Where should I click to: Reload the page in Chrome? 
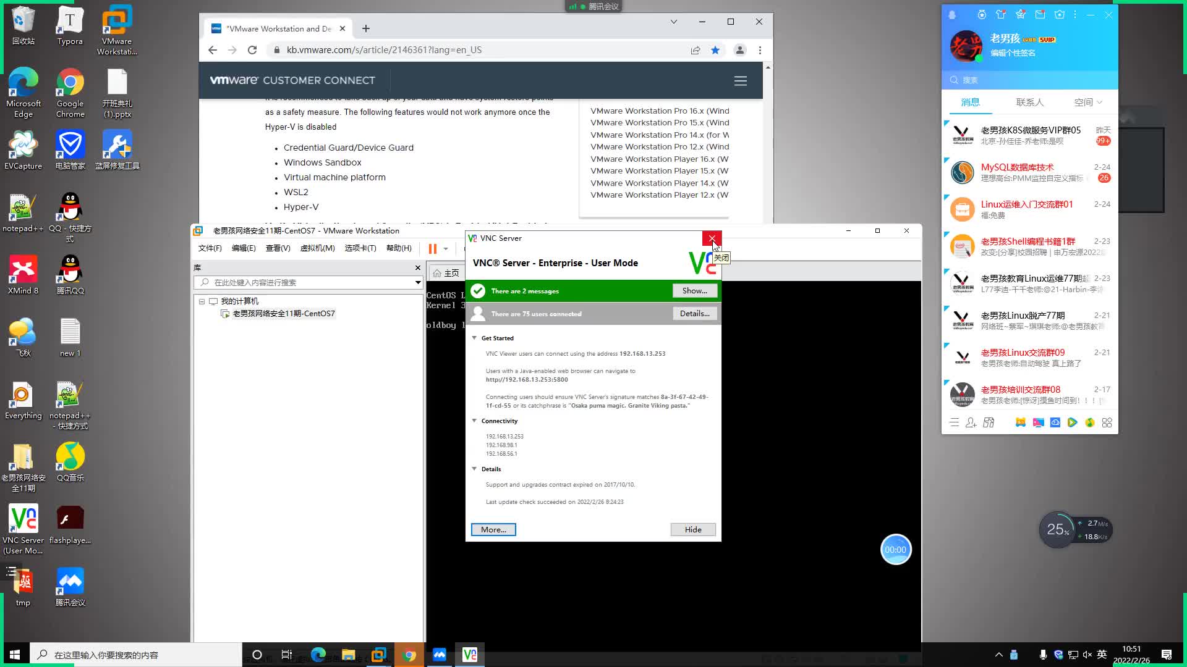(252, 50)
